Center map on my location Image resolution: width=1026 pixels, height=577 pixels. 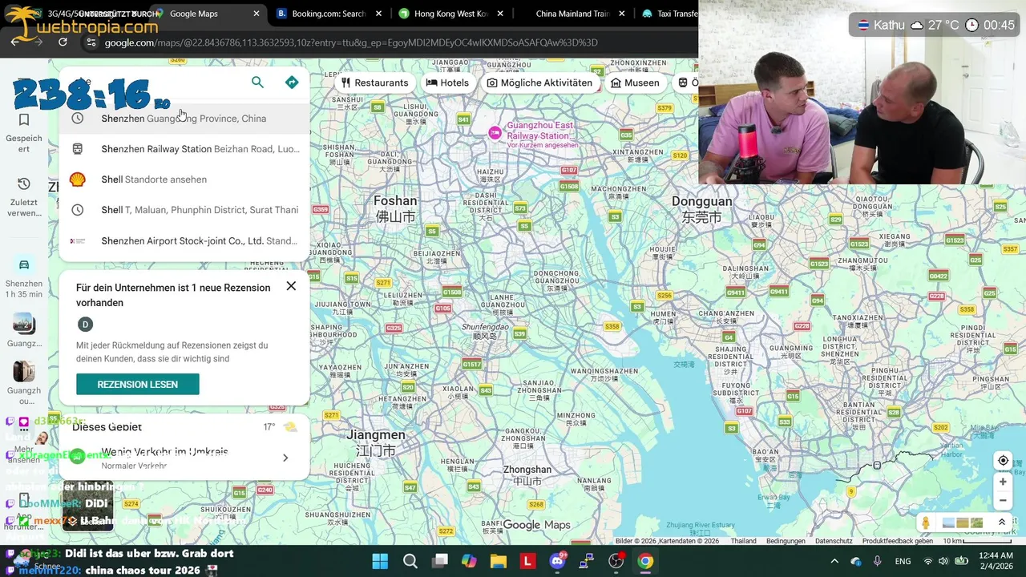(x=1003, y=460)
